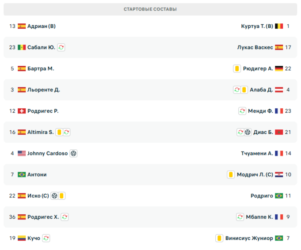Click yellow card icon next to Иско
The height and width of the screenshot is (250, 301).
(62, 196)
